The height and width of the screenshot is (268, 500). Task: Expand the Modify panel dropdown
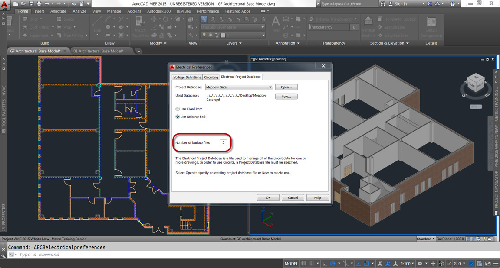[x=158, y=43]
